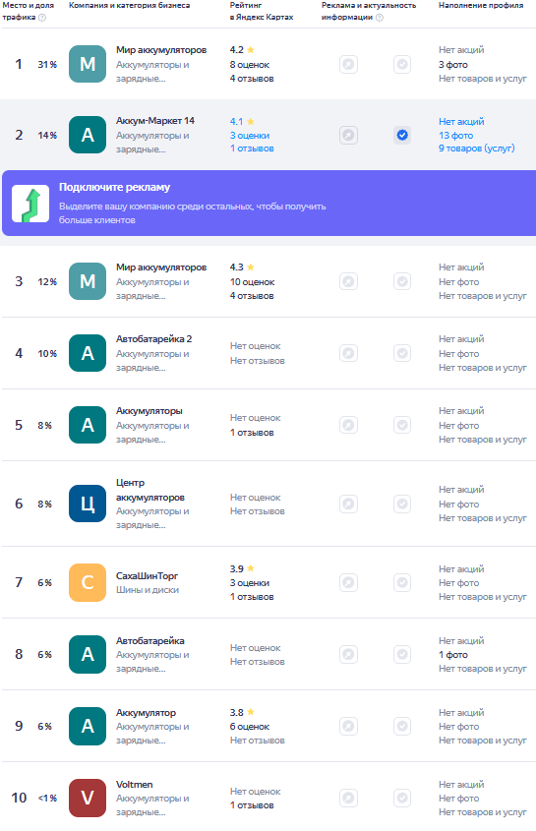The width and height of the screenshot is (536, 831).
Task: Toggle info checkmark for row 1 company
Action: pyautogui.click(x=402, y=64)
